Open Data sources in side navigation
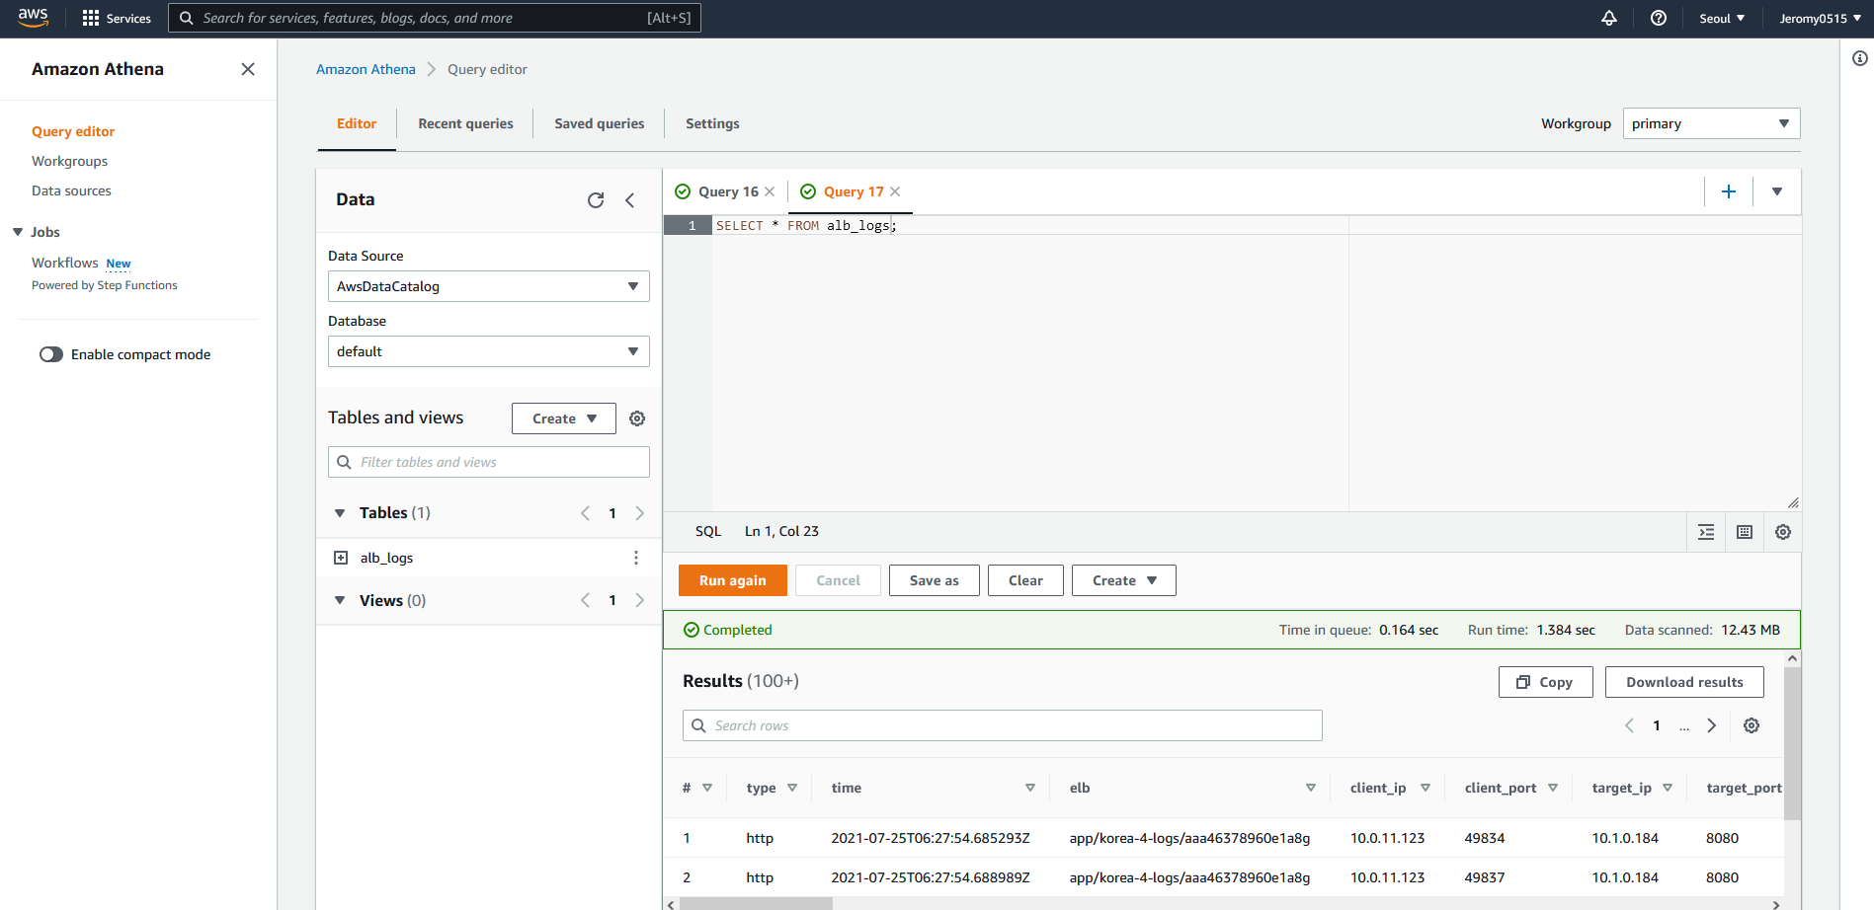The height and width of the screenshot is (910, 1874). click(x=71, y=190)
